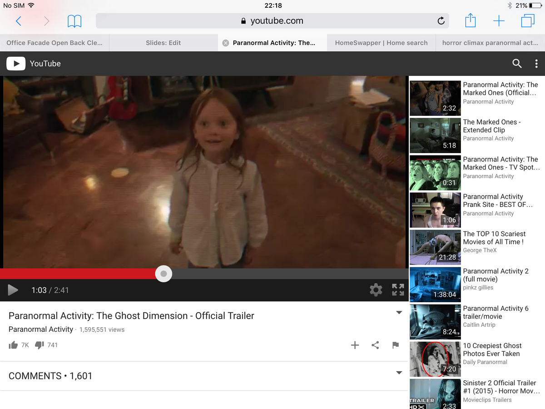Open TOP 10 Scariest Movies thumbnail

tap(435, 247)
